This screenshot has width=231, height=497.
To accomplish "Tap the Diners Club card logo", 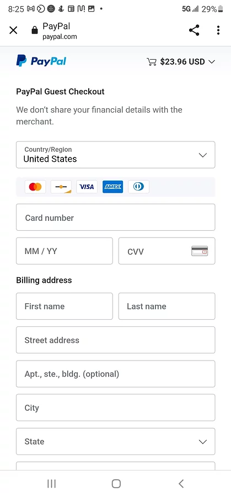I will pyautogui.click(x=138, y=187).
